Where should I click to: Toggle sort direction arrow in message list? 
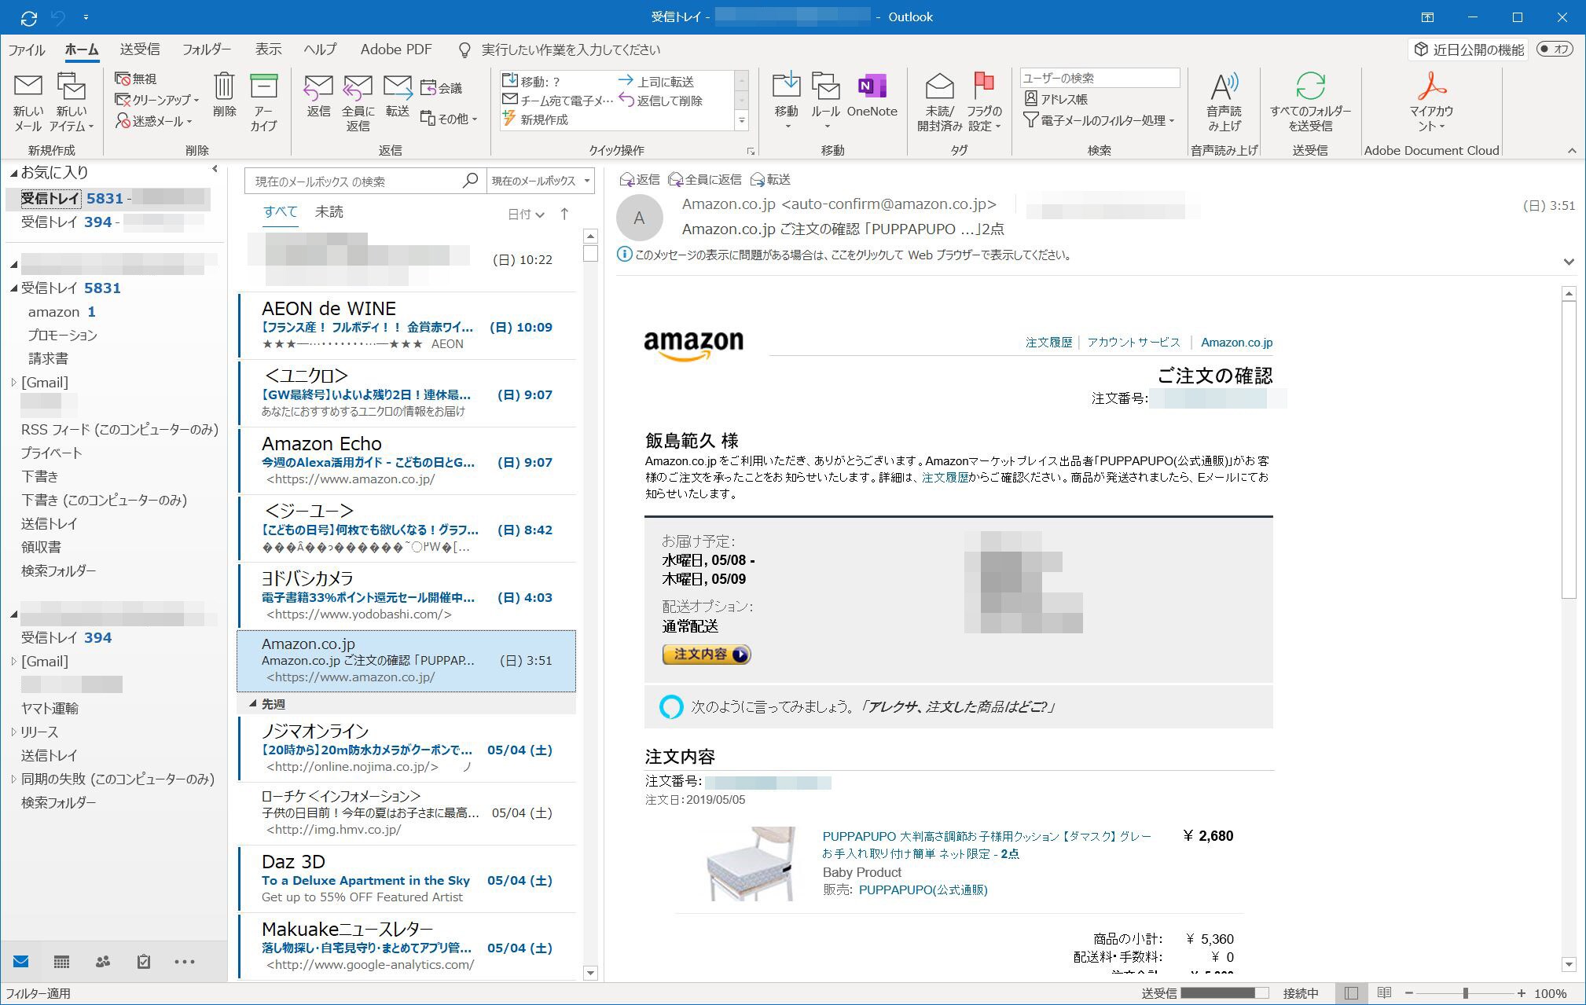[564, 214]
